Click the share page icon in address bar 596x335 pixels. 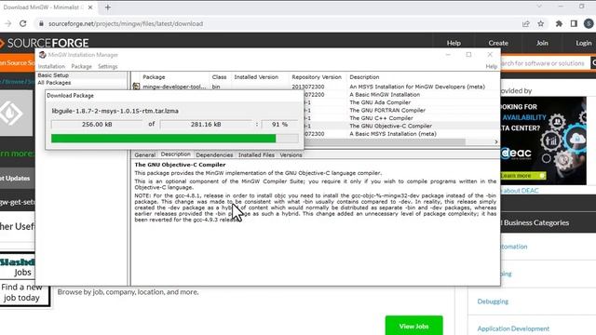coord(526,23)
